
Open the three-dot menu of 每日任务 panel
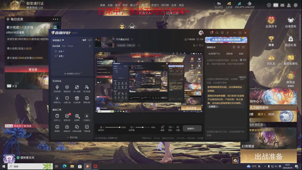point(55,19)
